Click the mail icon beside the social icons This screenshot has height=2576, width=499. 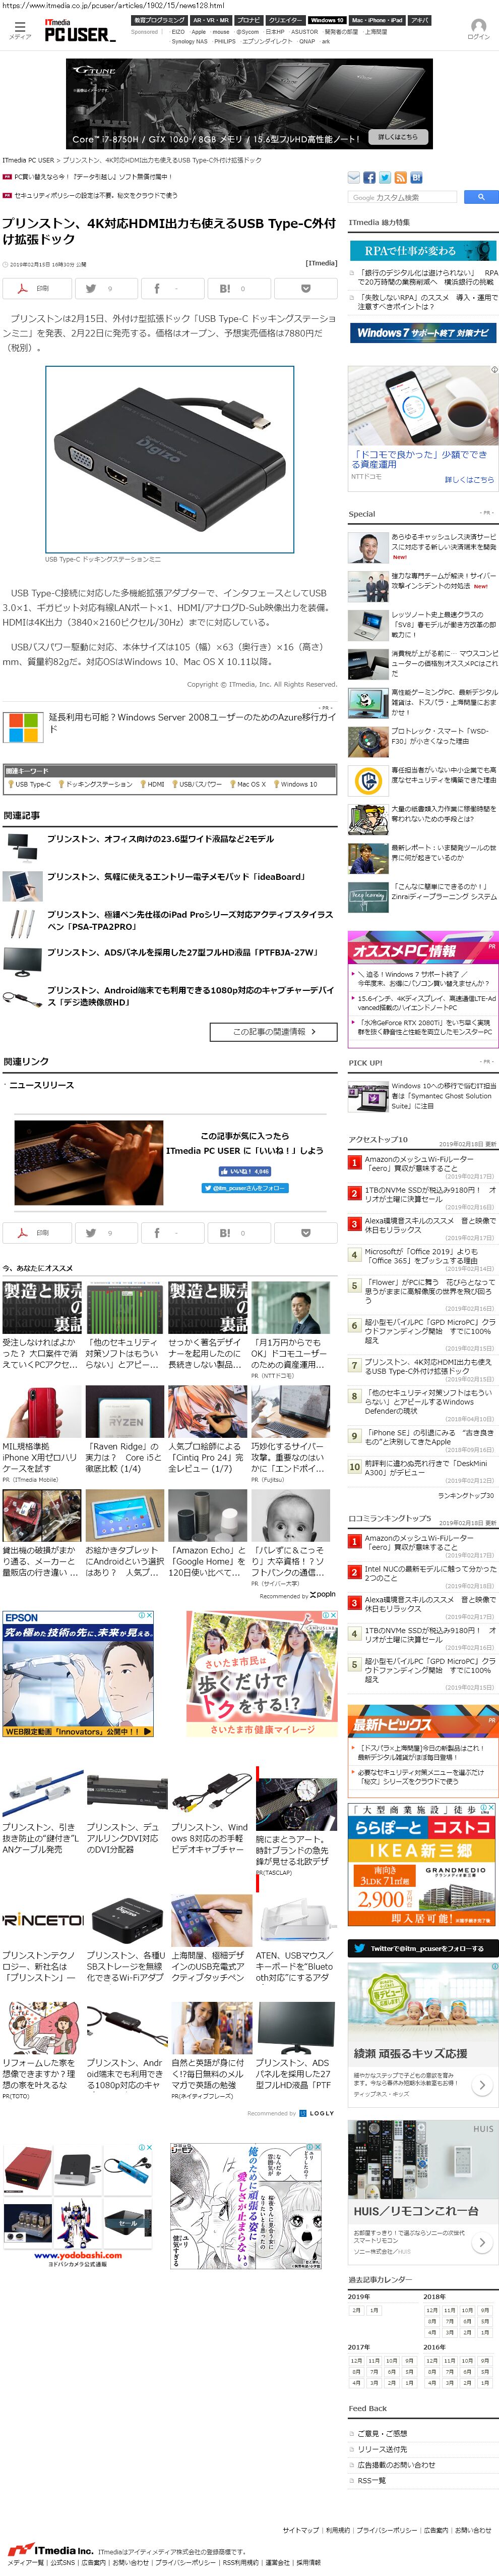coord(354,178)
